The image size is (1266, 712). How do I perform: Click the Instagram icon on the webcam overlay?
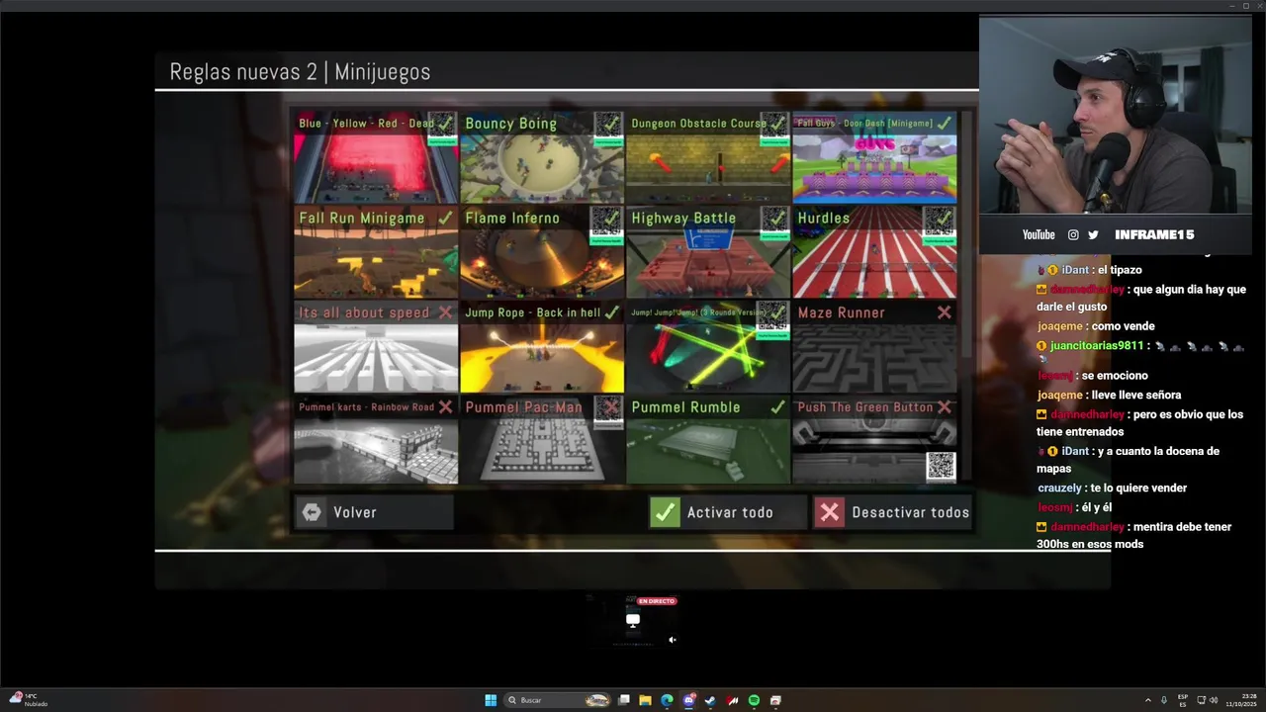1073,234
